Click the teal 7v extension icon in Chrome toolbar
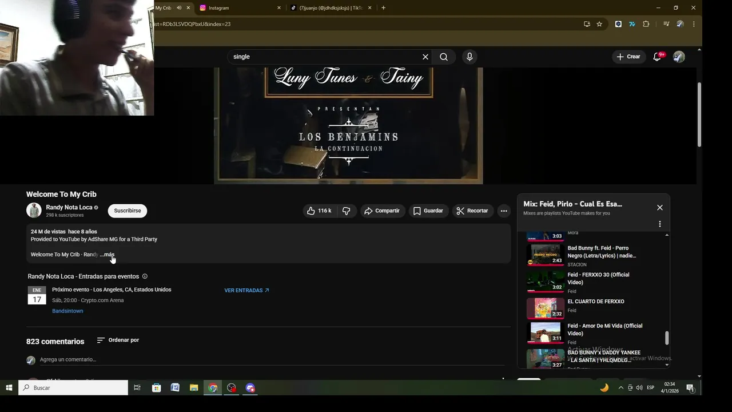 632,24
